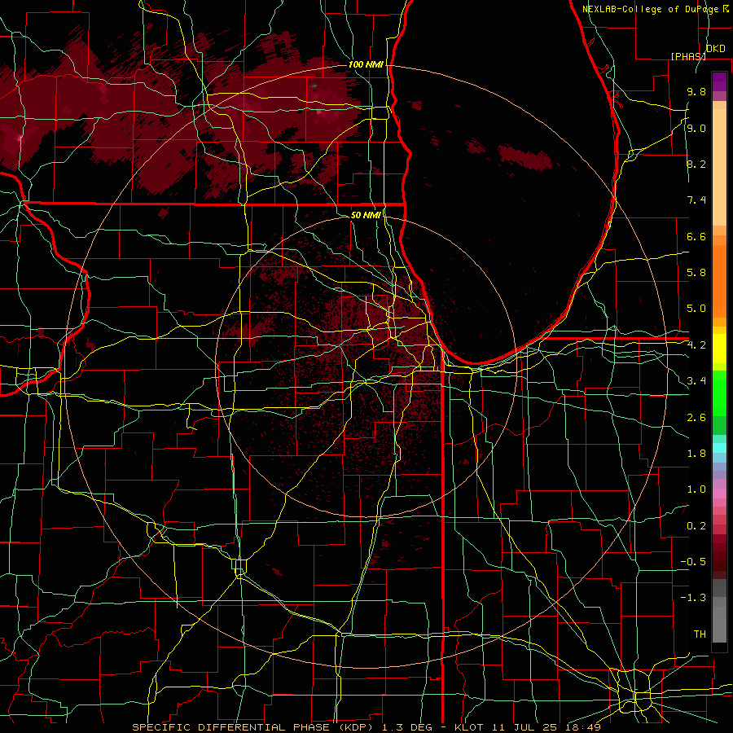Click the 5.8 scale value
Viewport: 733px width, 733px height.
pyautogui.click(x=696, y=273)
